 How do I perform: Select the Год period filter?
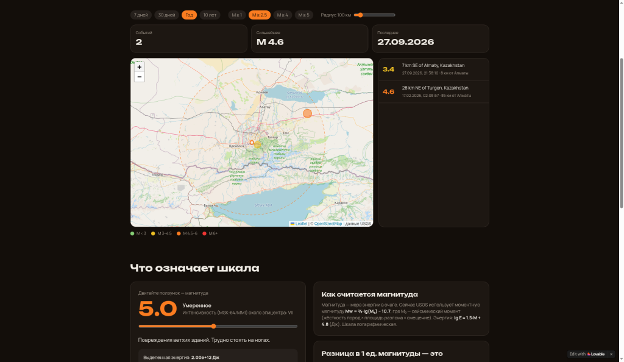pos(189,15)
